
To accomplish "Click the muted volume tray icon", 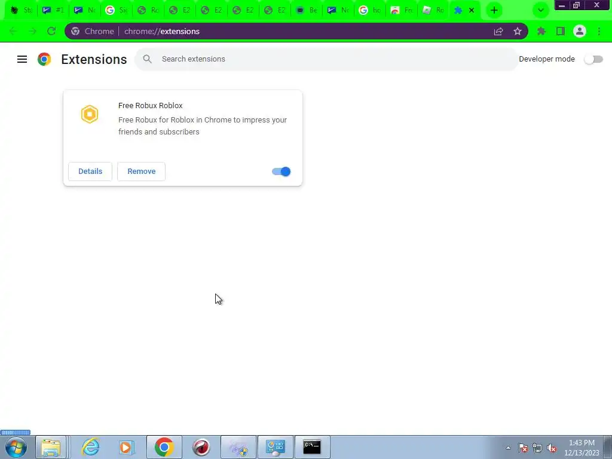I will tap(552, 448).
